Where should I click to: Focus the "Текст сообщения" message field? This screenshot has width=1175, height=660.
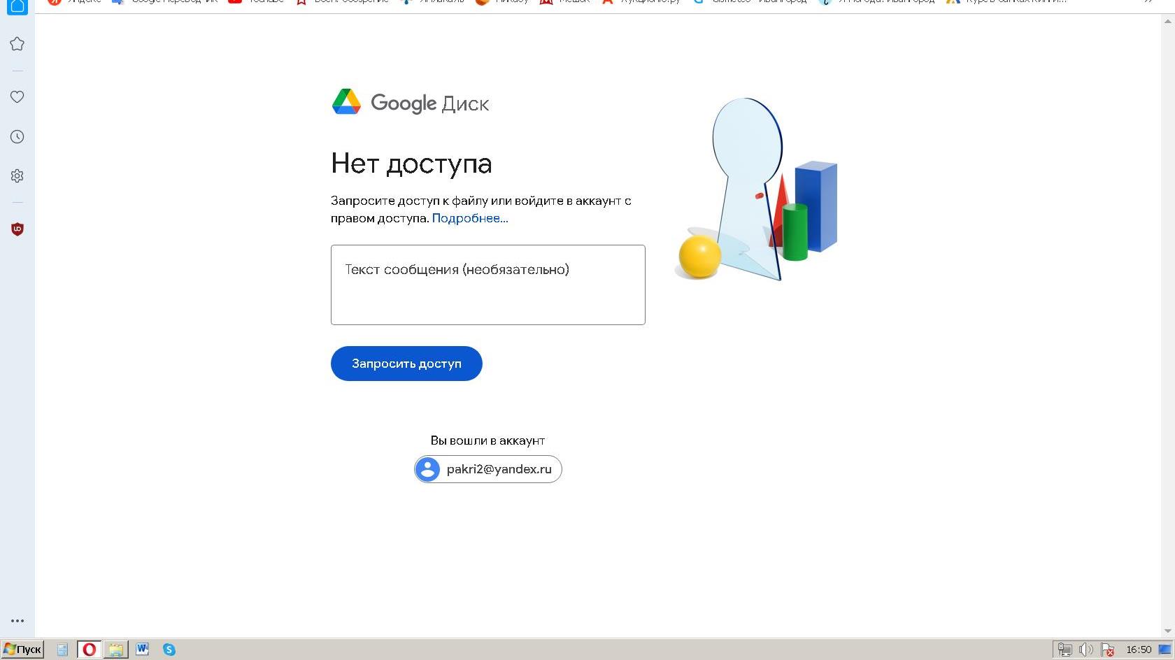coord(487,285)
